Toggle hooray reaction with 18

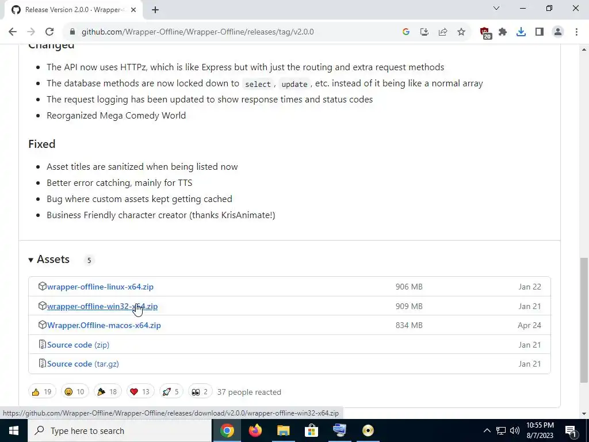click(108, 392)
